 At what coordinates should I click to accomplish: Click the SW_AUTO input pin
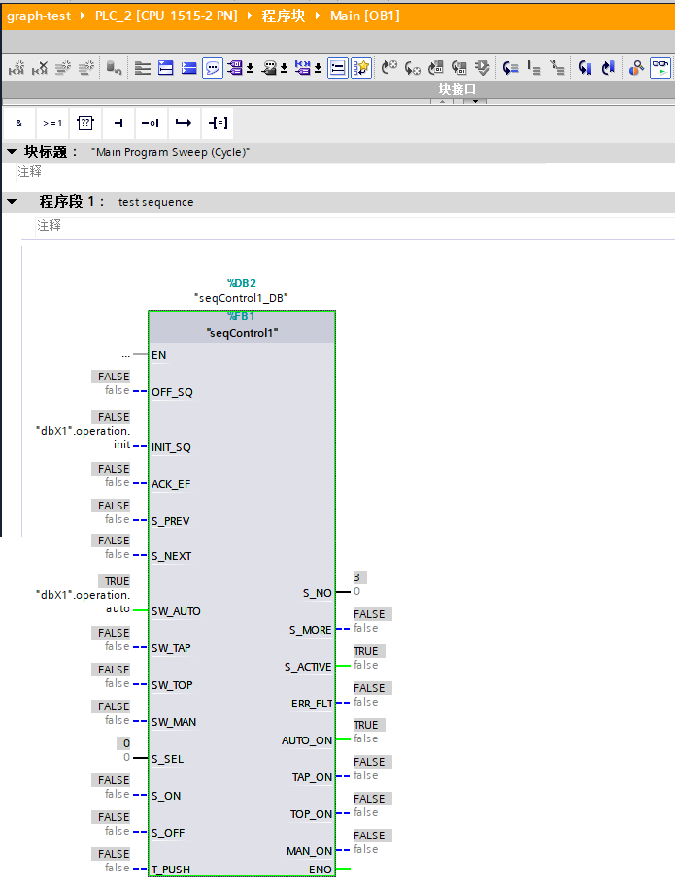point(176,611)
